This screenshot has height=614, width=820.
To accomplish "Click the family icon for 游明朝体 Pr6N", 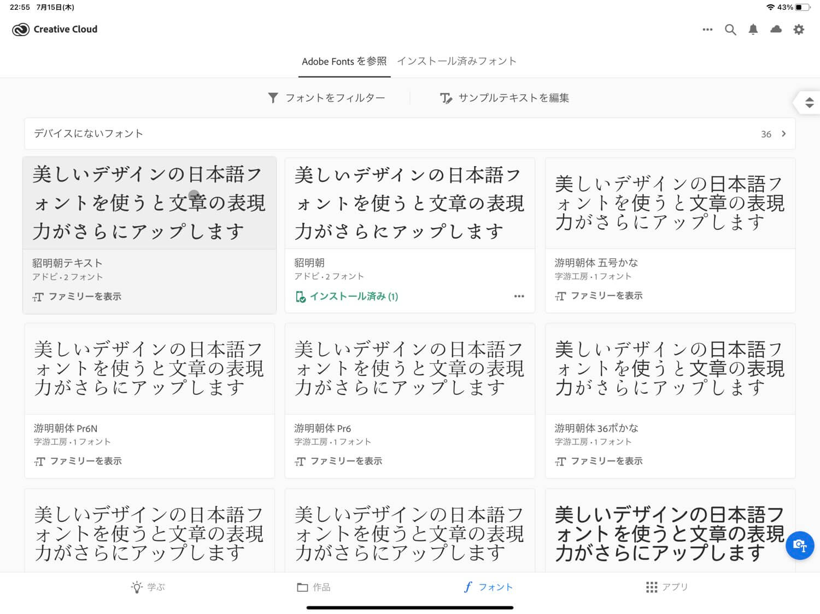I will [x=39, y=462].
